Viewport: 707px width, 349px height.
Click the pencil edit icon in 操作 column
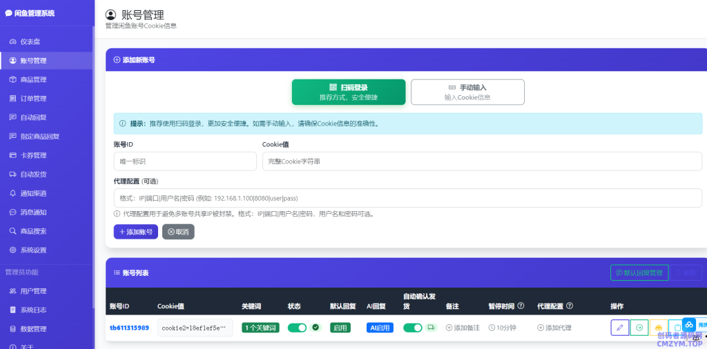pyautogui.click(x=619, y=328)
